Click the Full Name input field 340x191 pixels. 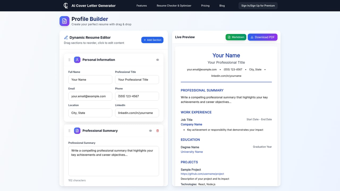90,80
